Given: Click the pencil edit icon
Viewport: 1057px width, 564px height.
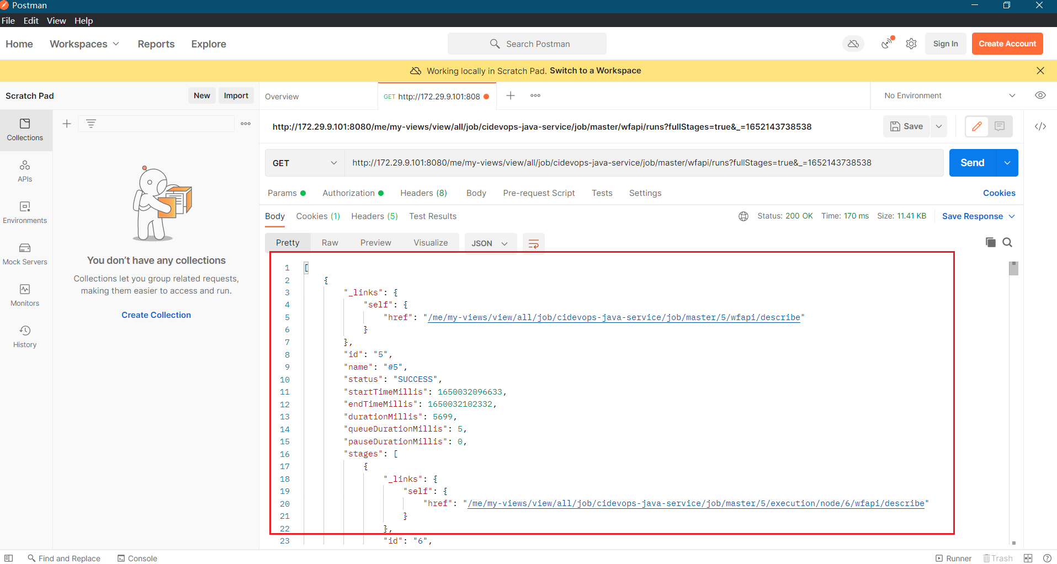Looking at the screenshot, I should [x=977, y=126].
